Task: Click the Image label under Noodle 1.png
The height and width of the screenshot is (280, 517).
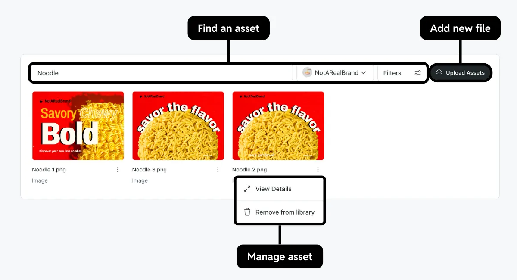Action: [40, 180]
